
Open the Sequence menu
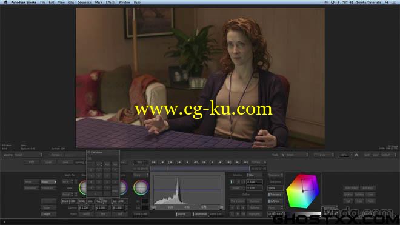click(x=84, y=2)
